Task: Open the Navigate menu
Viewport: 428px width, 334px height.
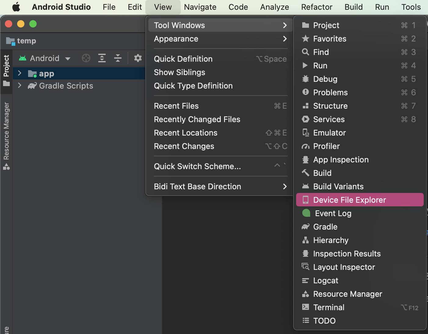Action: (200, 7)
